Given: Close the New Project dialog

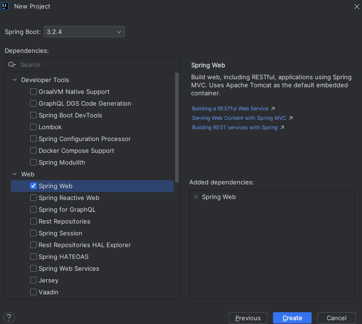Looking at the screenshot, I should tap(356, 7).
